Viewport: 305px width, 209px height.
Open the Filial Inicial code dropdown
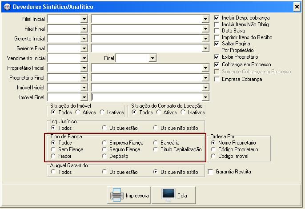tap(84, 19)
